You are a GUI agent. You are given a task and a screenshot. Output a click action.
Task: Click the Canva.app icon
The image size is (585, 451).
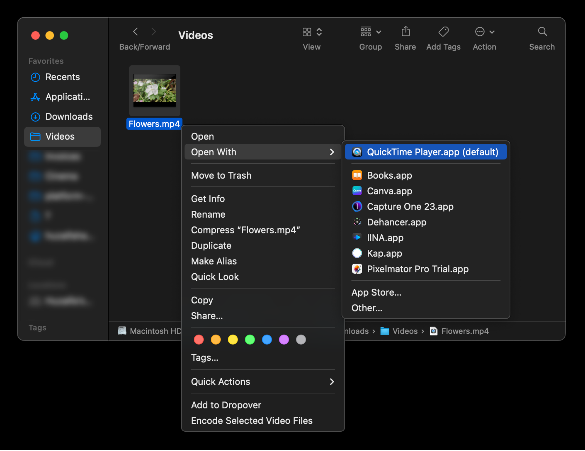click(357, 191)
